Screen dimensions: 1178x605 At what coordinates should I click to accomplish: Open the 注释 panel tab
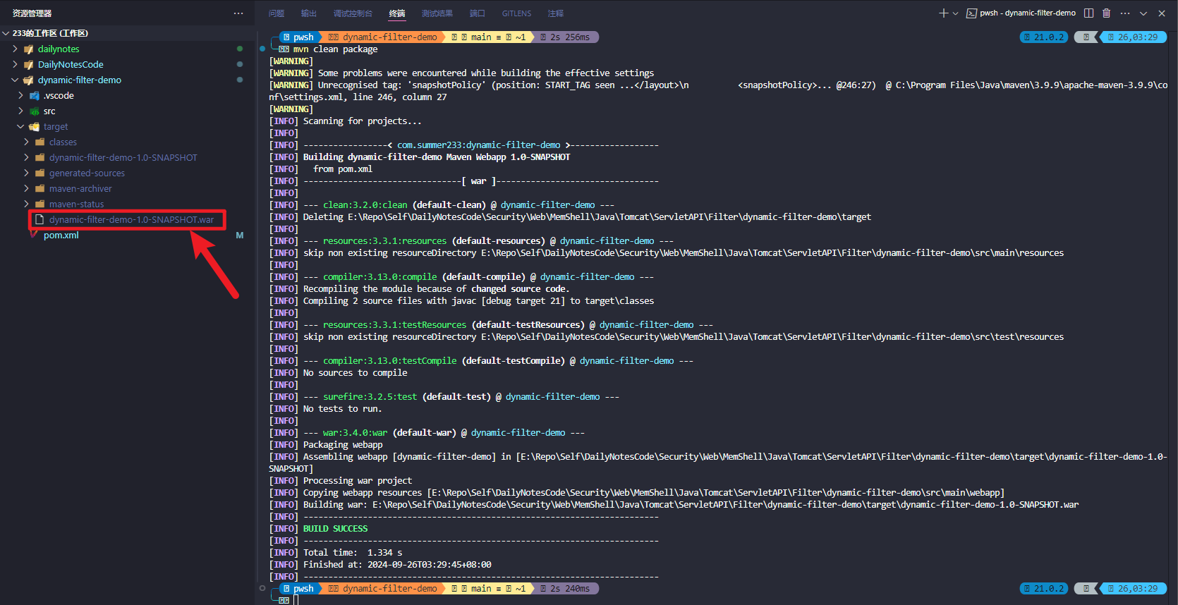coord(556,13)
